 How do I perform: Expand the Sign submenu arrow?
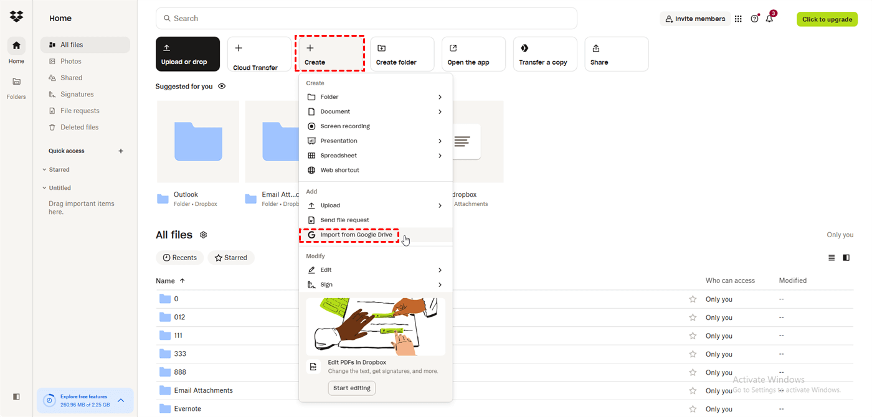[x=440, y=285]
